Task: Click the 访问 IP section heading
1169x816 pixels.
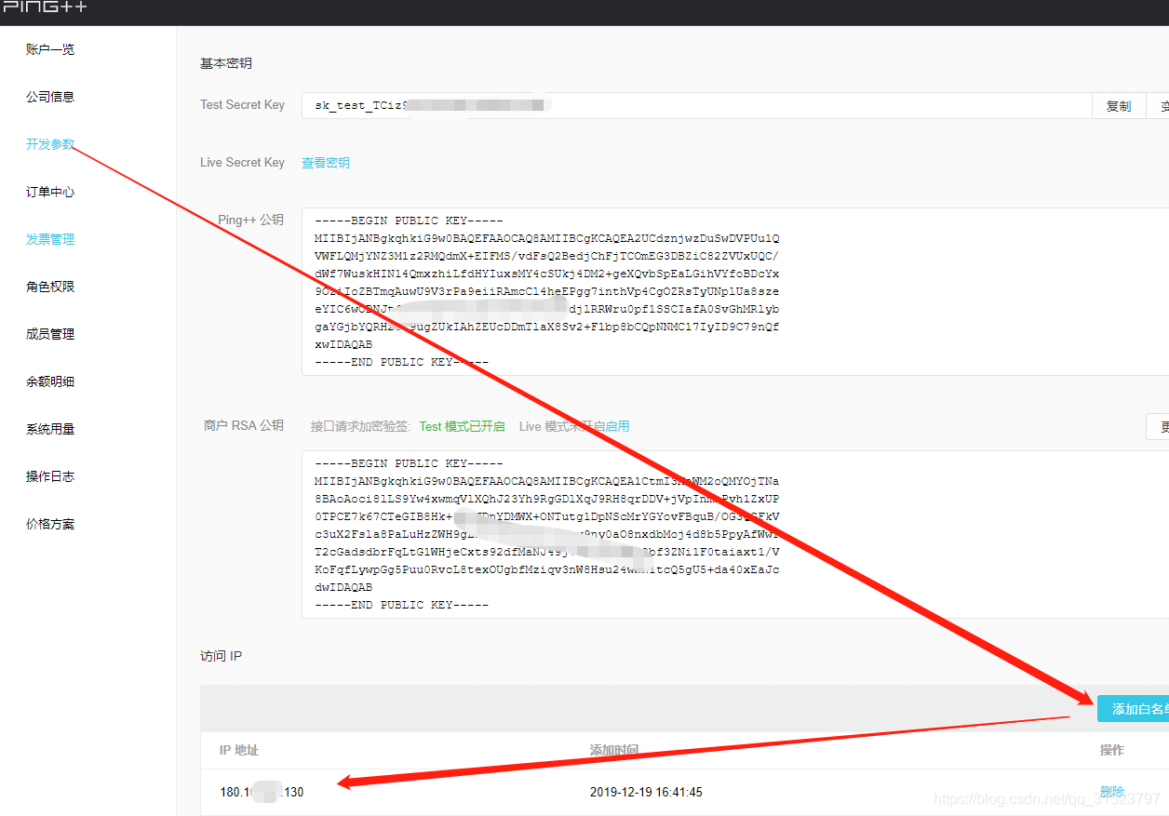Action: pyautogui.click(x=221, y=656)
